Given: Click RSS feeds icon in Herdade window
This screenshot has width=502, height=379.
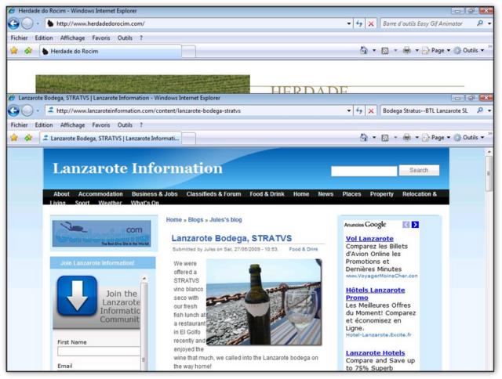Looking at the screenshot, I should [x=385, y=50].
